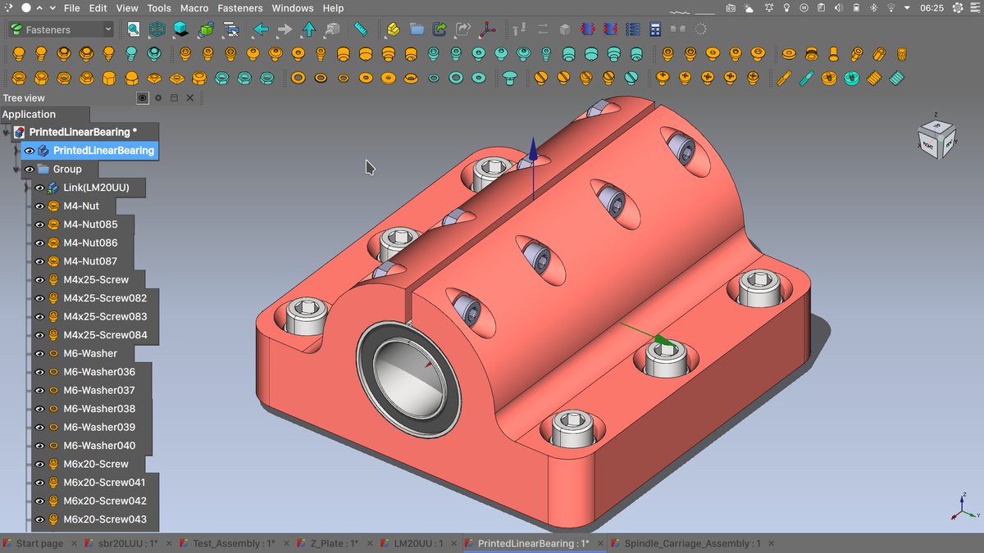Image resolution: width=984 pixels, height=553 pixels.
Task: Fit all objects using the magnifier icon
Action: coord(132,29)
